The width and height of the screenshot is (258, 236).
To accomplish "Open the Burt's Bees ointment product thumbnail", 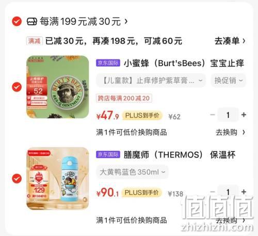I will click(x=58, y=87).
